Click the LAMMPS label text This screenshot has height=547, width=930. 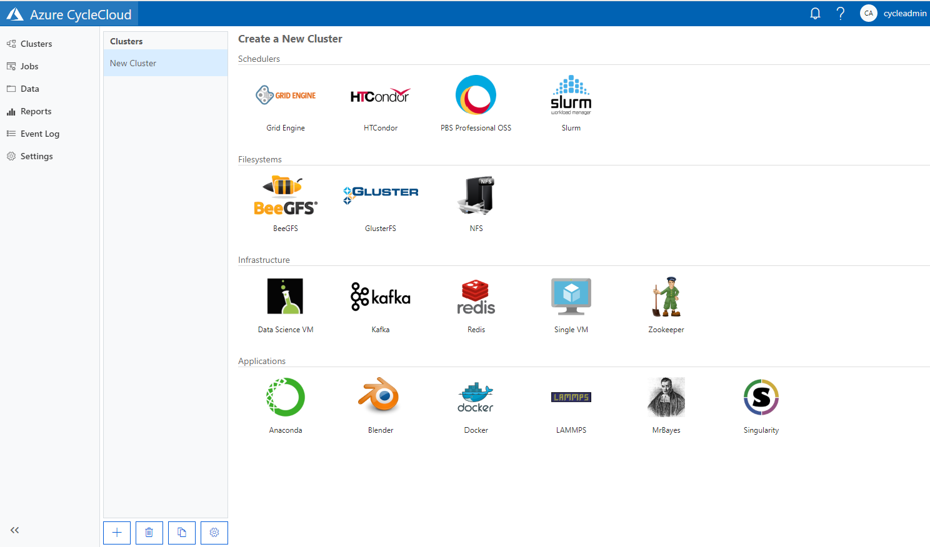[571, 430]
